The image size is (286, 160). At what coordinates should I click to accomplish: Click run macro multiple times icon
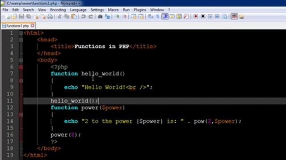(x=217, y=16)
